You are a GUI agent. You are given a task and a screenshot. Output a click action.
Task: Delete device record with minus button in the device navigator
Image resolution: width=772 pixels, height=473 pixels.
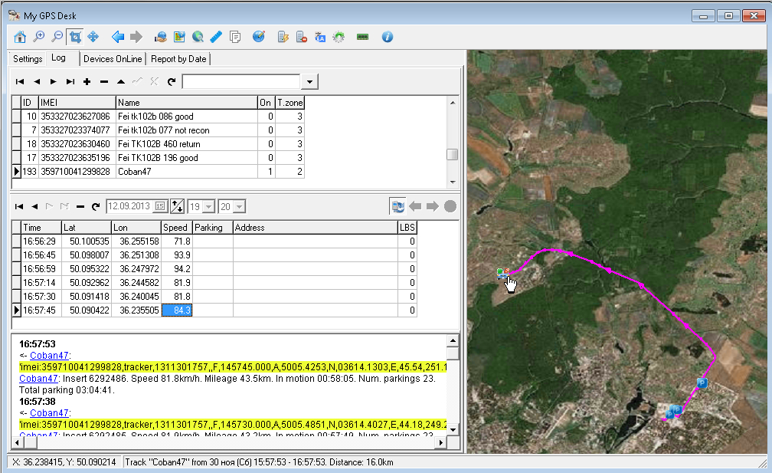pos(104,82)
